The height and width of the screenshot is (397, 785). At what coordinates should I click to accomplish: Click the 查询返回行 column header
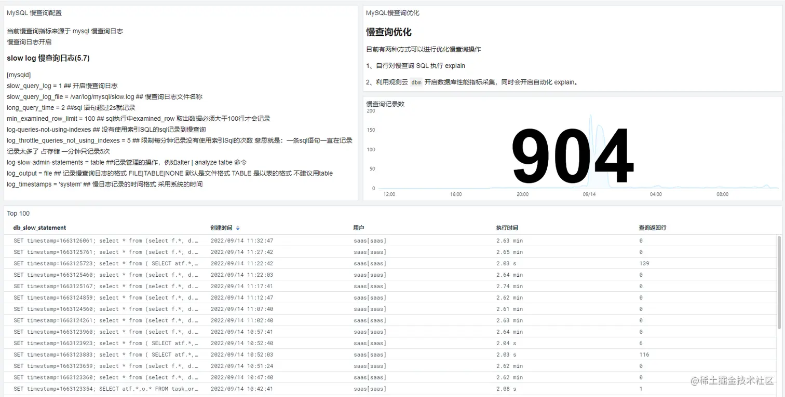pyautogui.click(x=653, y=228)
